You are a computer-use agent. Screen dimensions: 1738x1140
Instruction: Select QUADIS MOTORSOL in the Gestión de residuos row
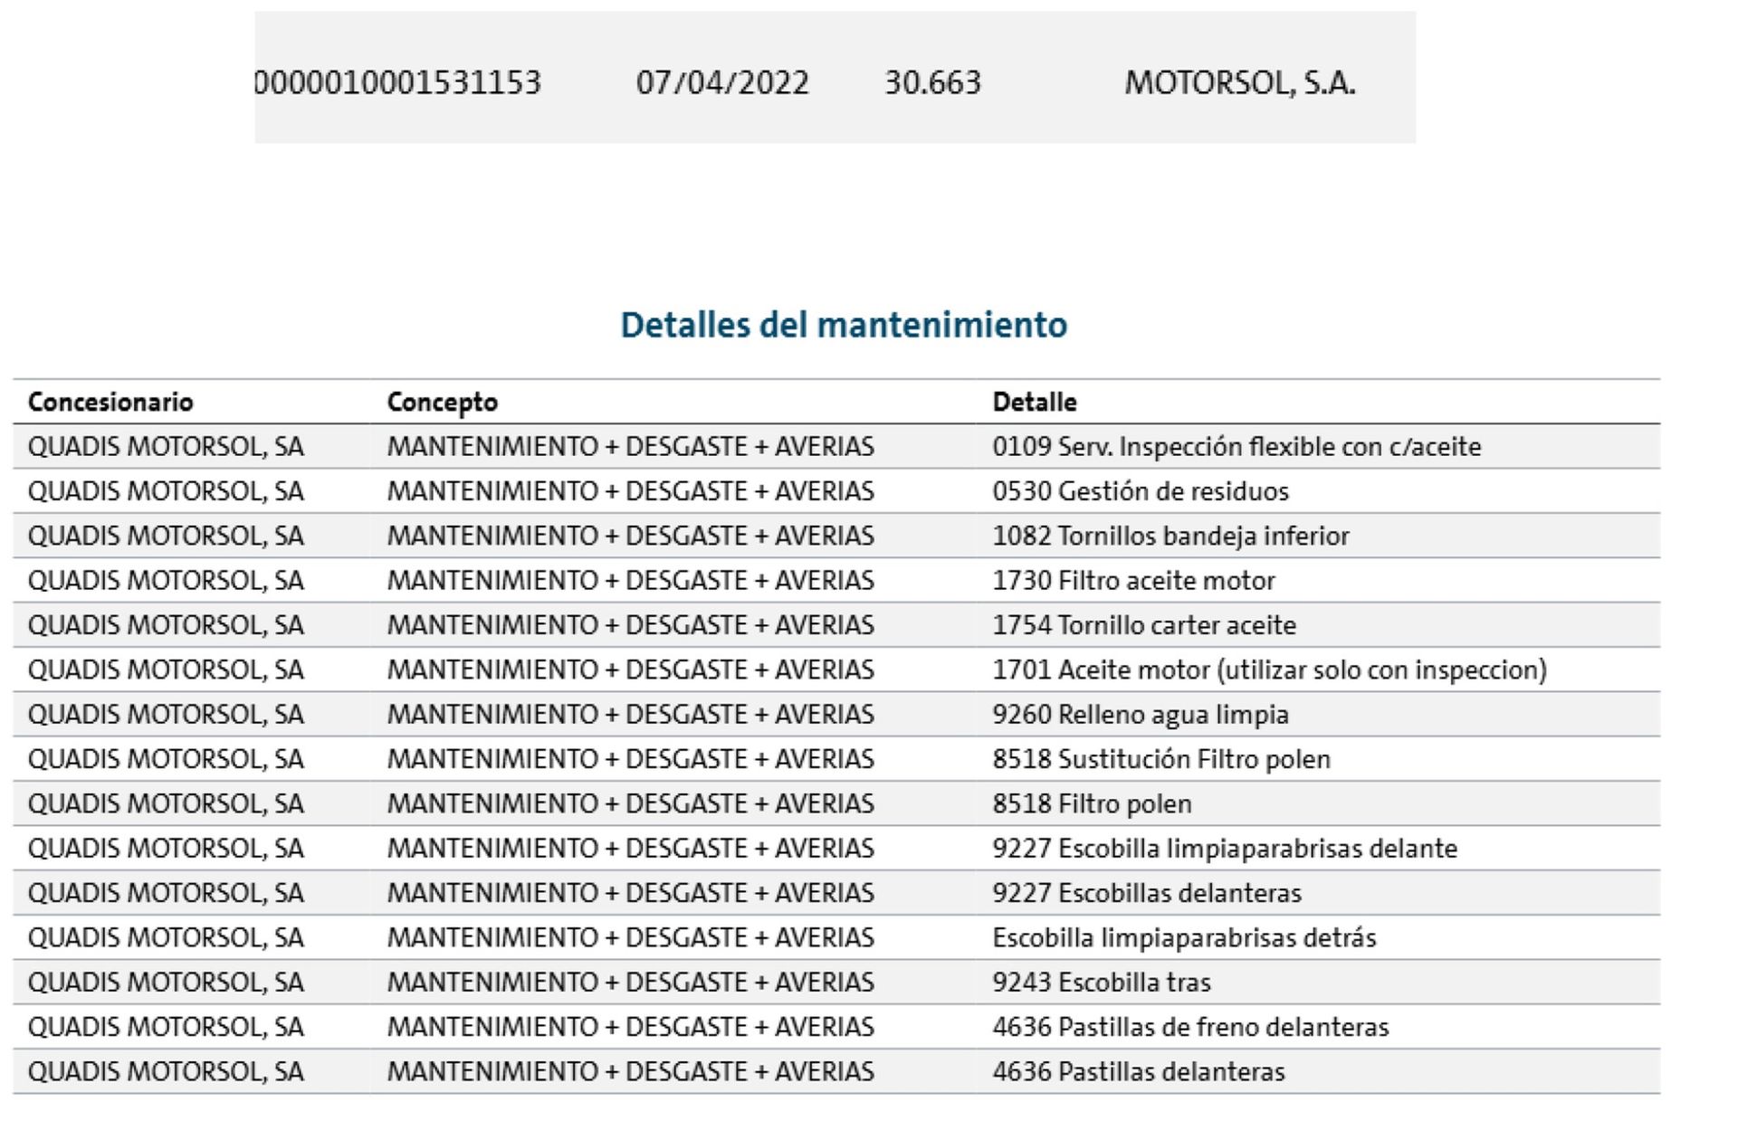(166, 491)
